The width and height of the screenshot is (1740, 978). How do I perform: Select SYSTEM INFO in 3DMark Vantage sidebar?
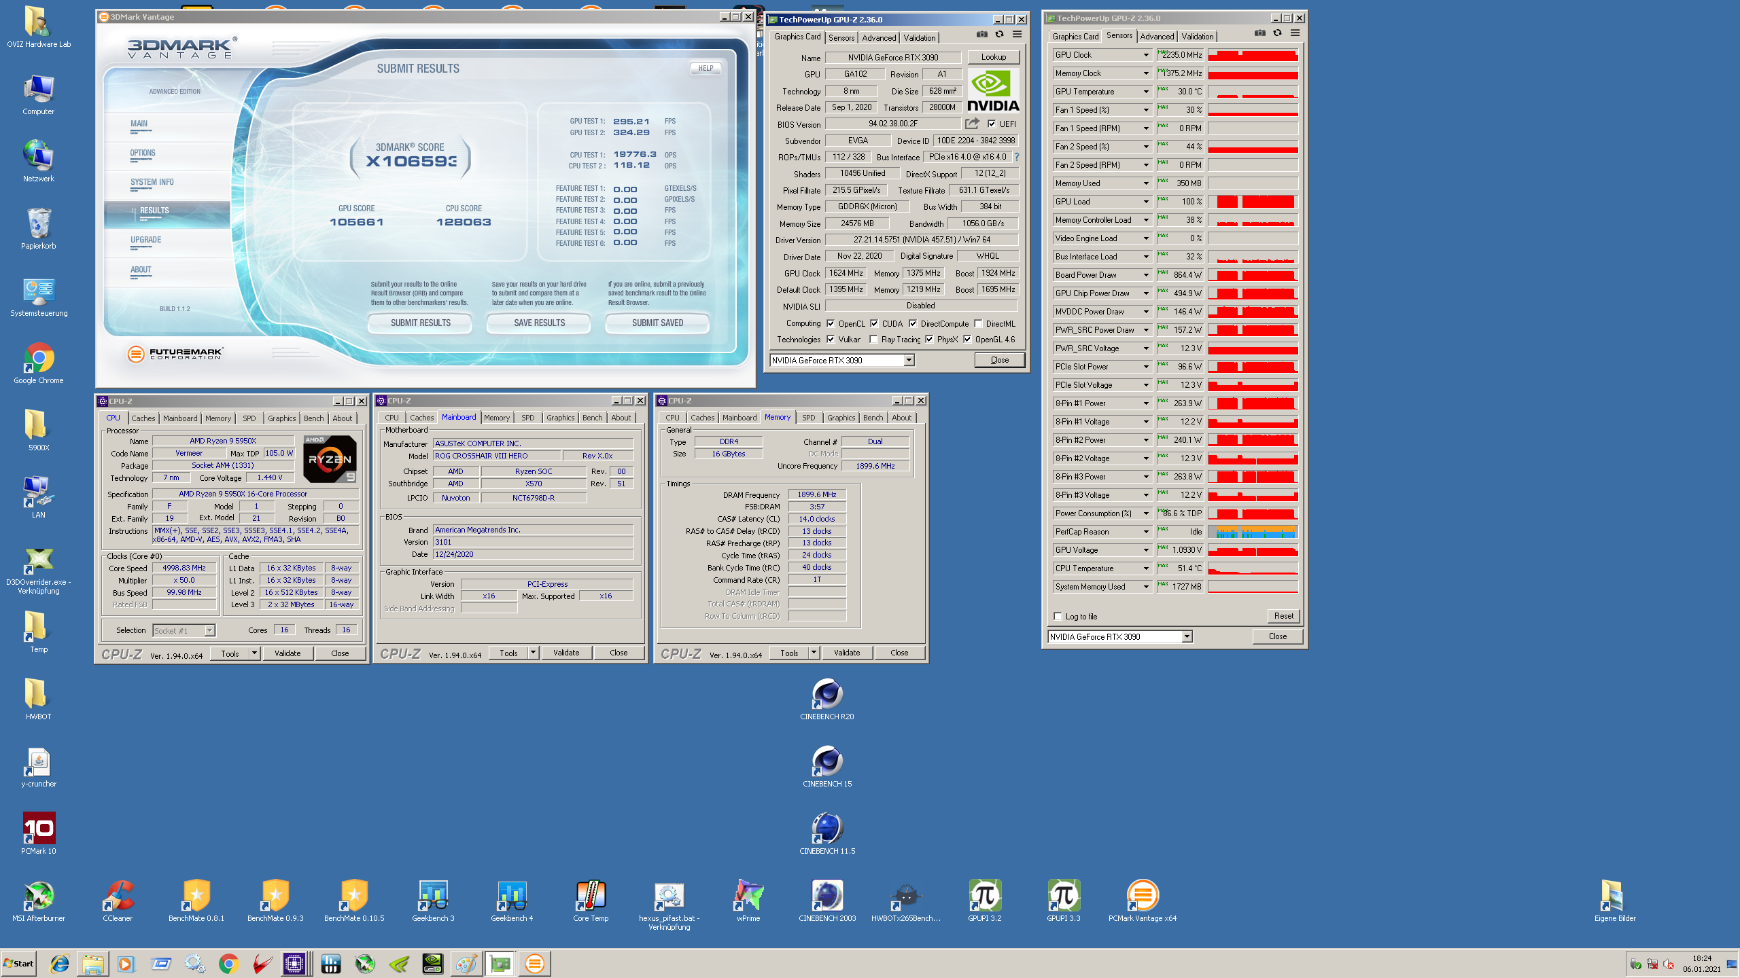point(152,182)
